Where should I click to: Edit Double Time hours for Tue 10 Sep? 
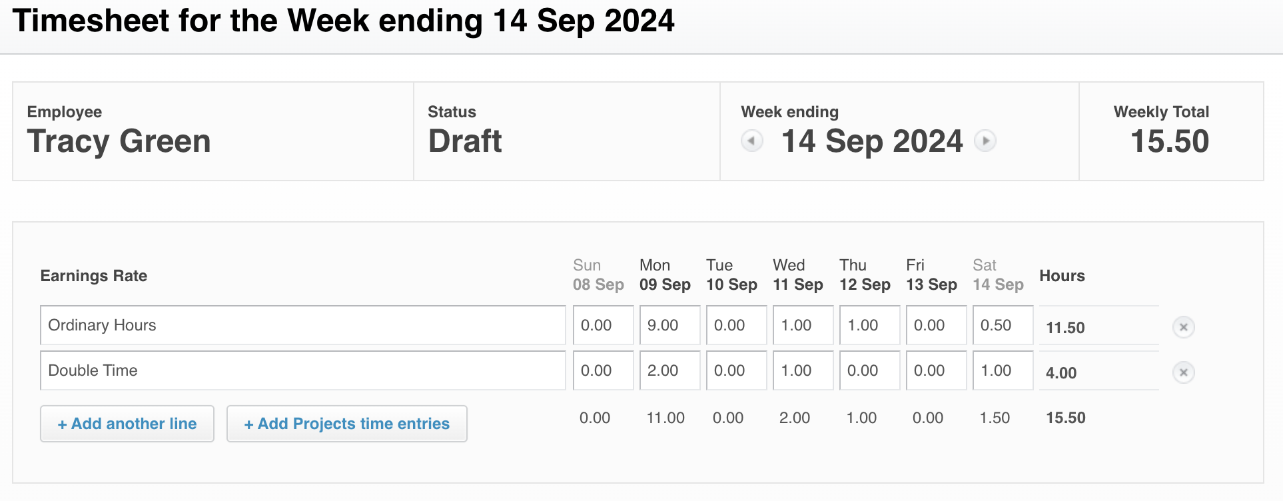click(x=737, y=370)
